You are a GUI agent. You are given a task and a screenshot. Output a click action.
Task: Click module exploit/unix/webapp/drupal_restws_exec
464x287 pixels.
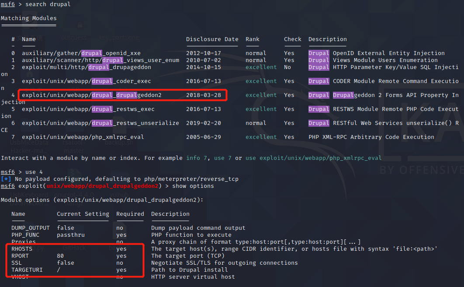click(88, 109)
